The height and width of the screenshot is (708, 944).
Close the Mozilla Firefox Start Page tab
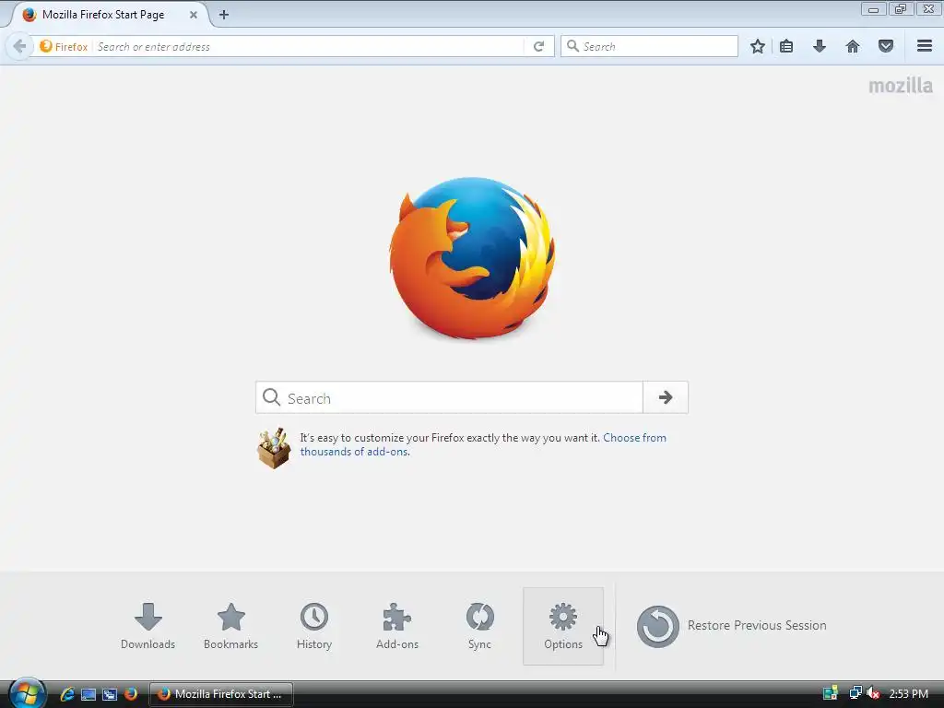(x=194, y=15)
